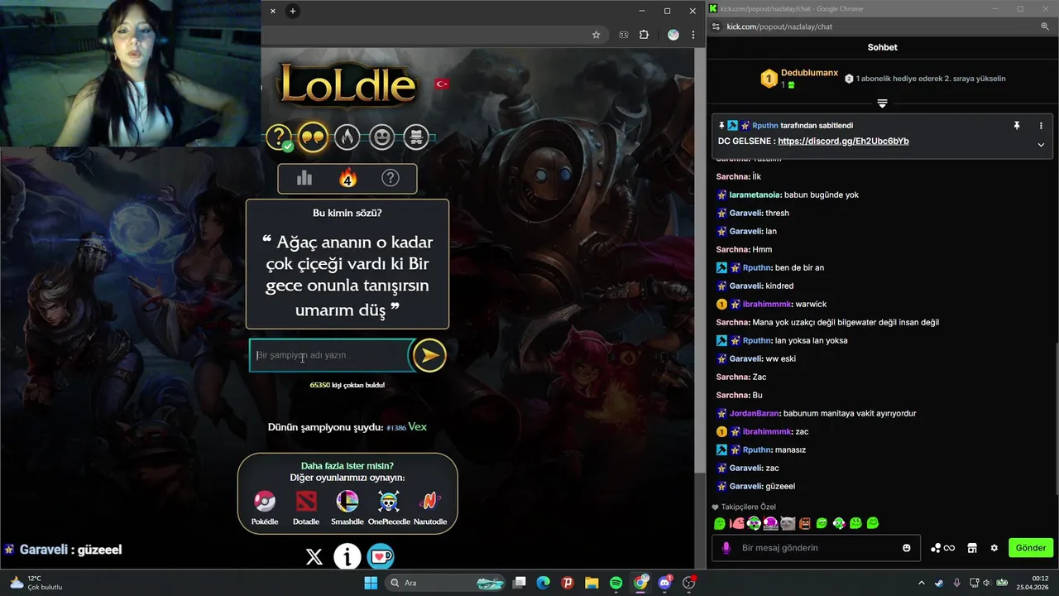This screenshot has width=1059, height=596.
Task: Switch to the Splash art mode icon
Action: tap(416, 137)
